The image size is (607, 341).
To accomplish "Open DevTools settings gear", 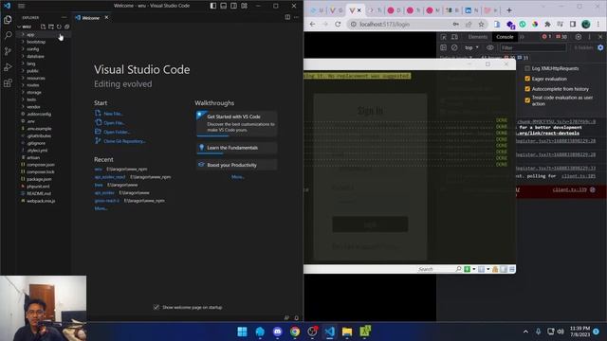I will click(x=579, y=37).
